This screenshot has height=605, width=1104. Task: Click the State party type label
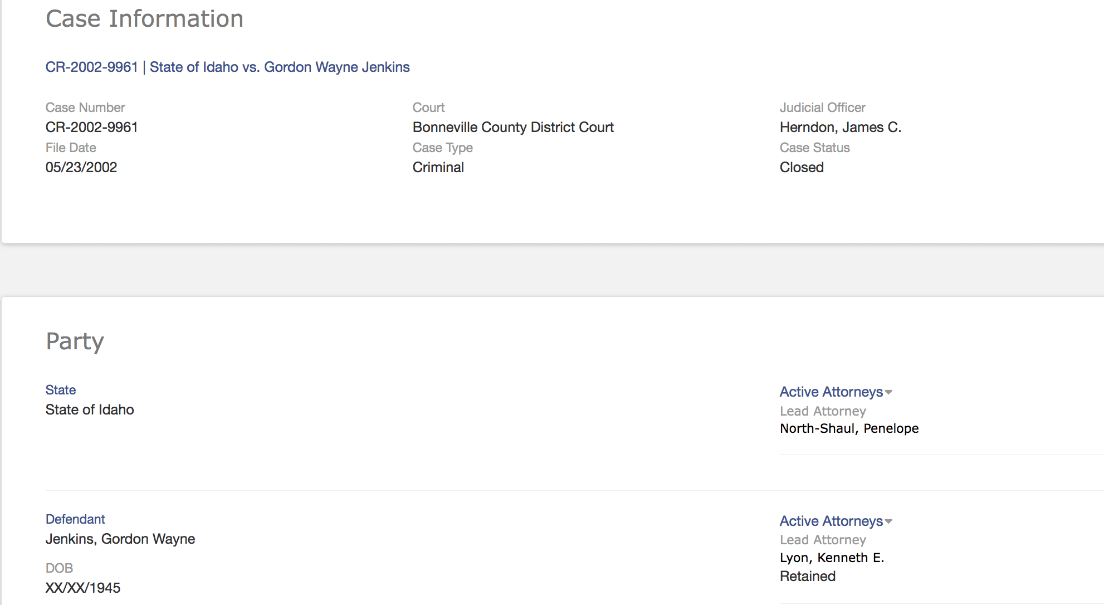point(61,390)
